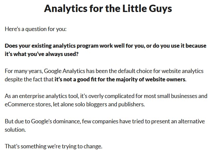This screenshot has height=155, width=211.
Task: Click the "Analytics for the Little Guys" heading
Action: tap(108, 9)
